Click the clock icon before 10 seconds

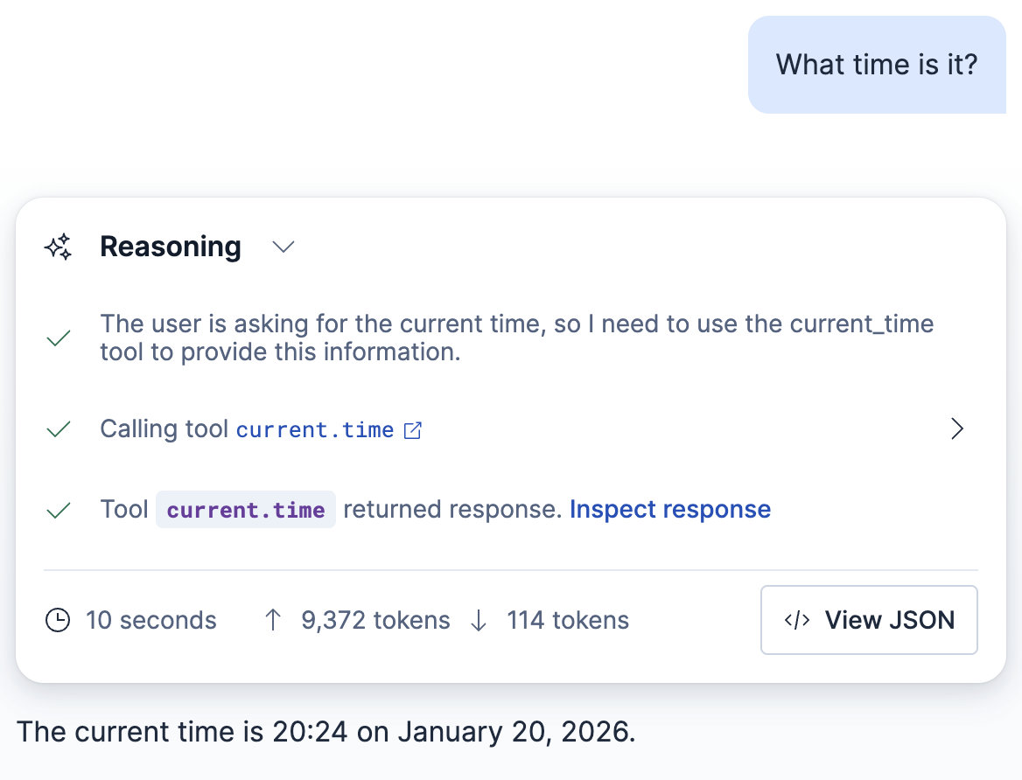click(58, 620)
